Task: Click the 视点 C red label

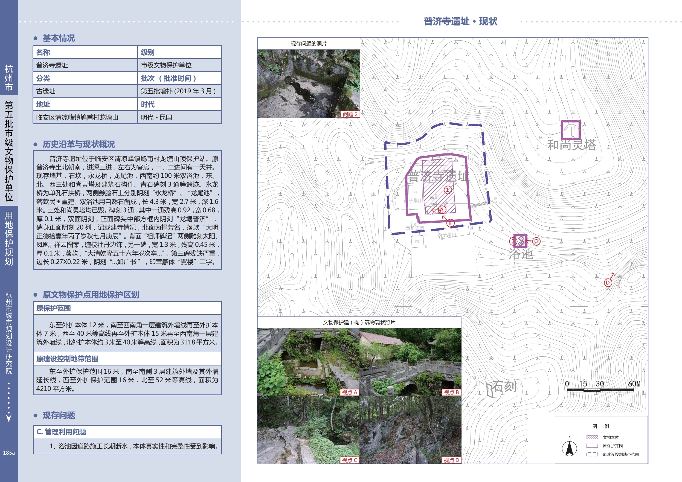Action: [349, 460]
